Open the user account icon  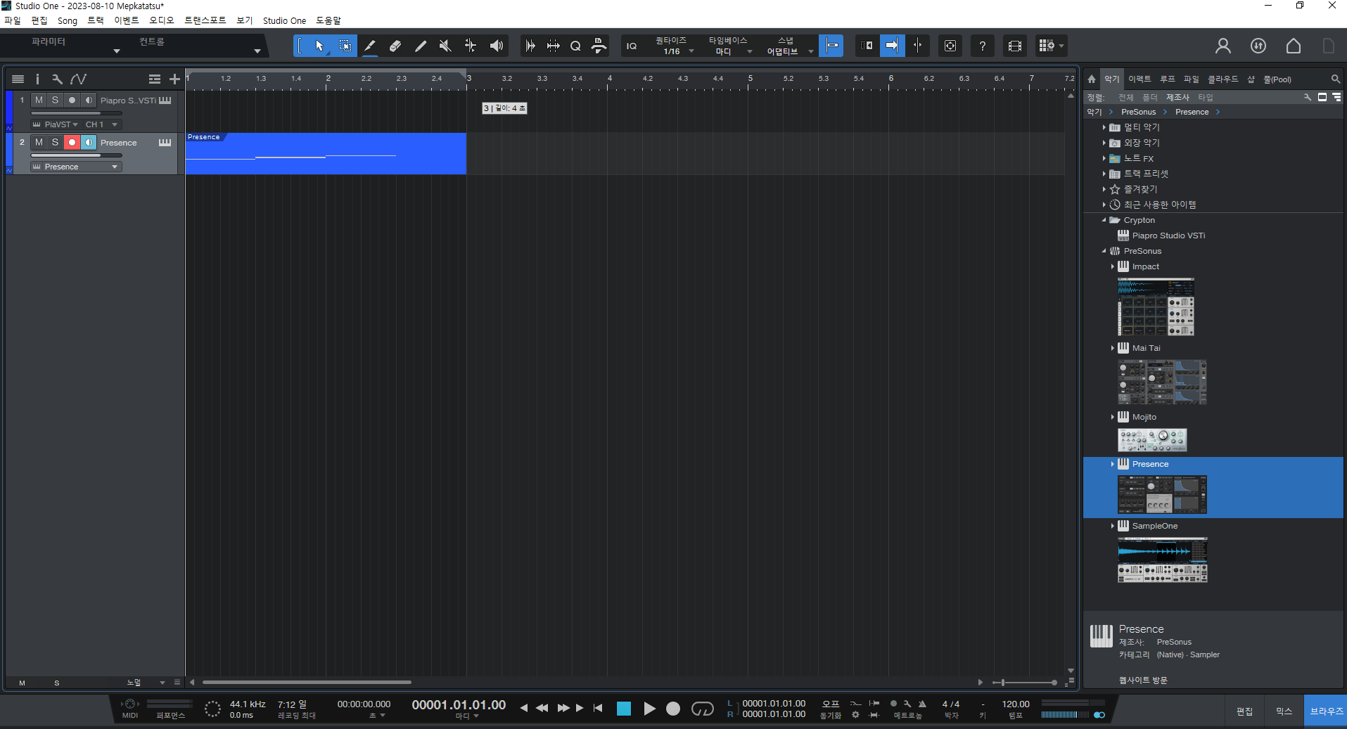click(x=1222, y=46)
